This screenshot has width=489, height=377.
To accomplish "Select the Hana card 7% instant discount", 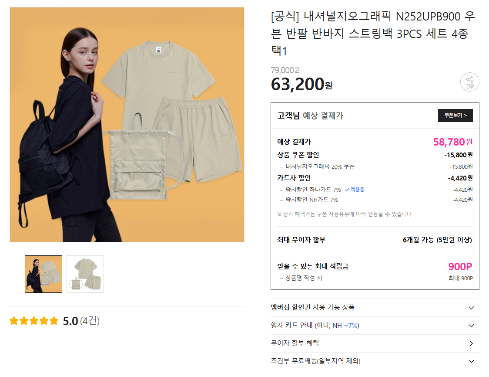I will [313, 190].
